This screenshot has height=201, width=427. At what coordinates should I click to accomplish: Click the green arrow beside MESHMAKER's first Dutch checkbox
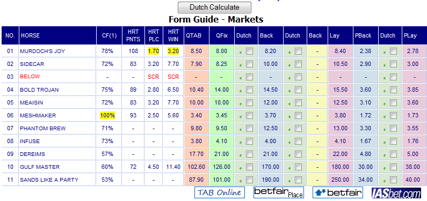click(x=241, y=116)
